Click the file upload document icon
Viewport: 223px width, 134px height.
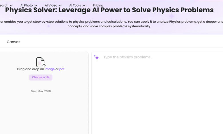[41, 62]
